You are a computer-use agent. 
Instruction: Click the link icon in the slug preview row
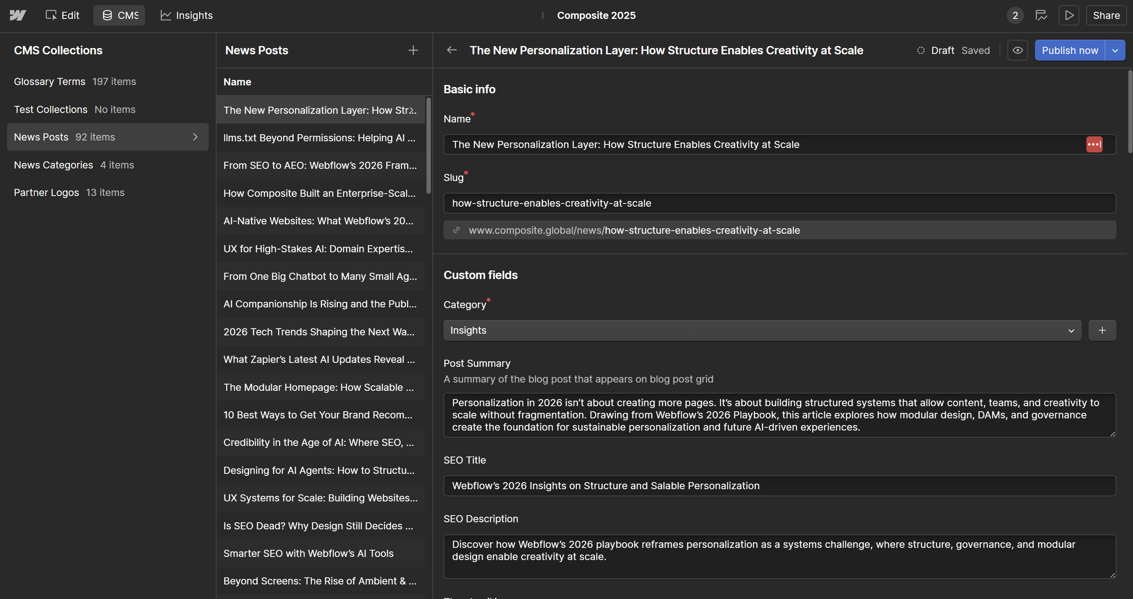[456, 230]
